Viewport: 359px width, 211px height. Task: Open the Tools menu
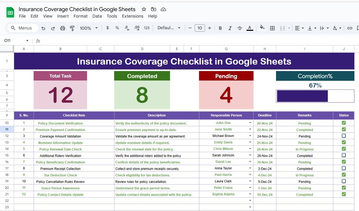click(112, 16)
